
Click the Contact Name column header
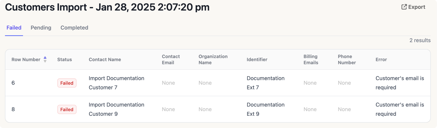pos(105,60)
